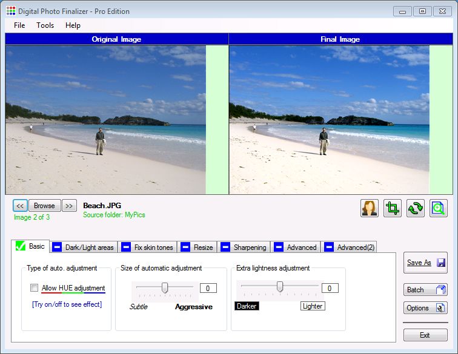458x354 pixels.
Task: Switch to the Fix skin tones tab
Action: click(x=148, y=247)
